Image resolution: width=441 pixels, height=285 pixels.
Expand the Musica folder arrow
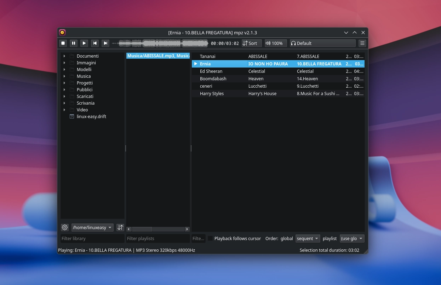pyautogui.click(x=64, y=76)
